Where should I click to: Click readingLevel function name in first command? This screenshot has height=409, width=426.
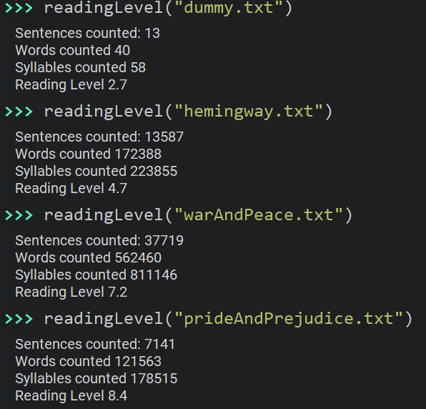pos(103,8)
